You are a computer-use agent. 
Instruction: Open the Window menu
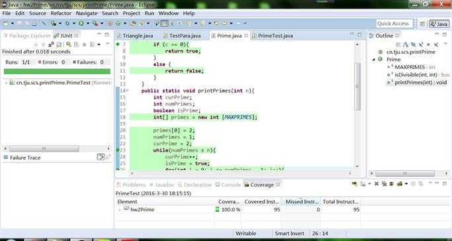pos(168,13)
